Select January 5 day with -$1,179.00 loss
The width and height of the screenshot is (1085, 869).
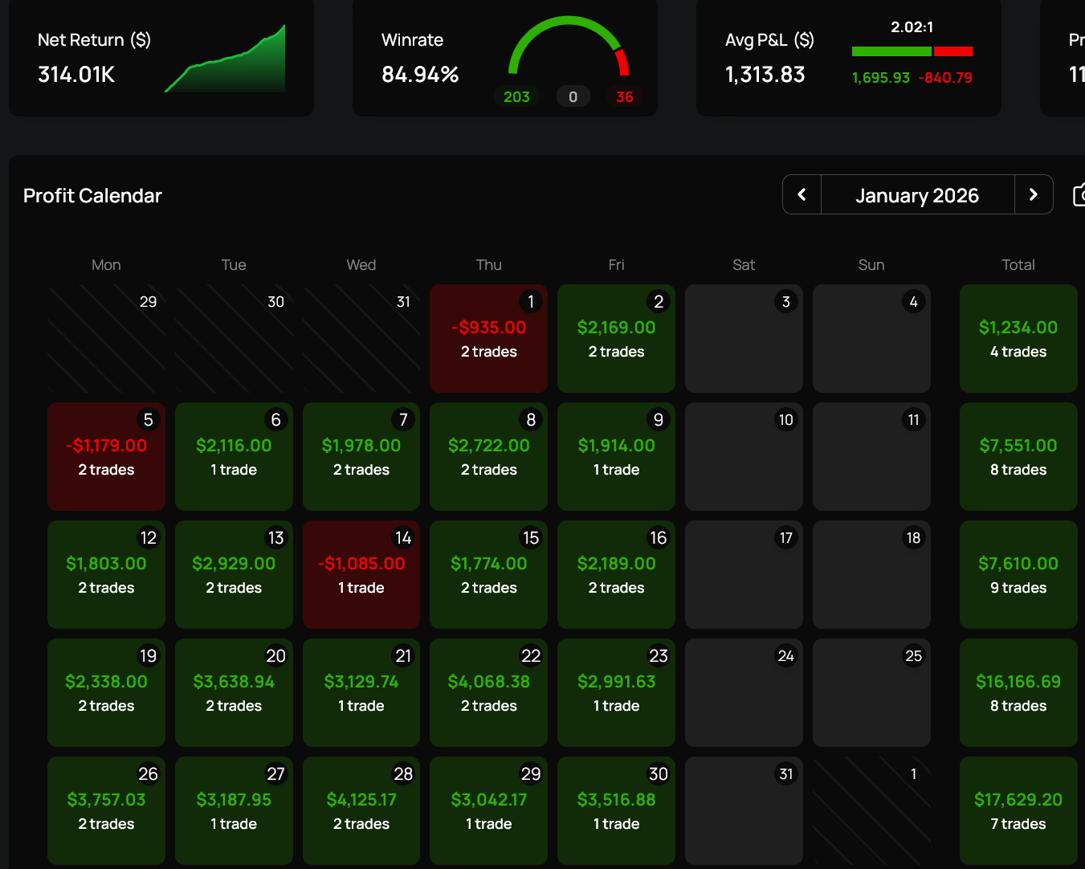[x=106, y=457]
